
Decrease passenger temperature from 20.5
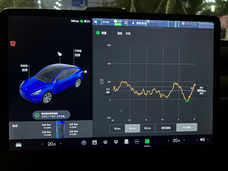pos(168,140)
